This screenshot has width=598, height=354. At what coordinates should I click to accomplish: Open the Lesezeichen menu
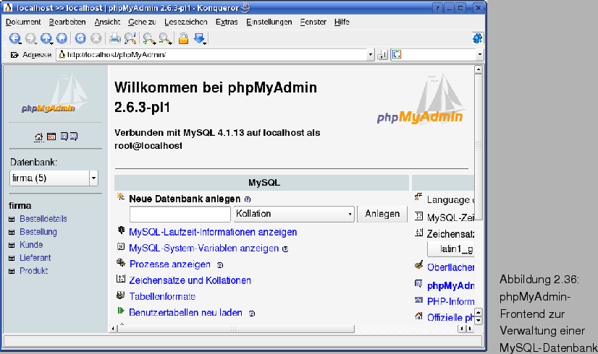click(x=186, y=22)
